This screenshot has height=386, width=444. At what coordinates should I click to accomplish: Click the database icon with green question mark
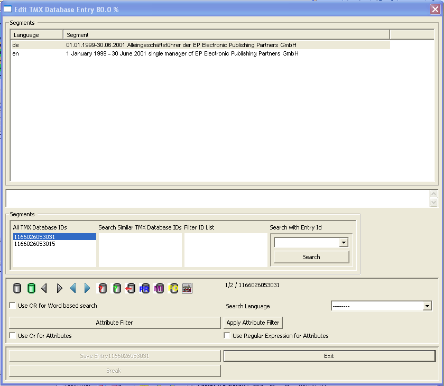pyautogui.click(x=117, y=288)
